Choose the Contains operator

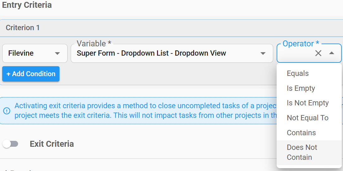301,133
